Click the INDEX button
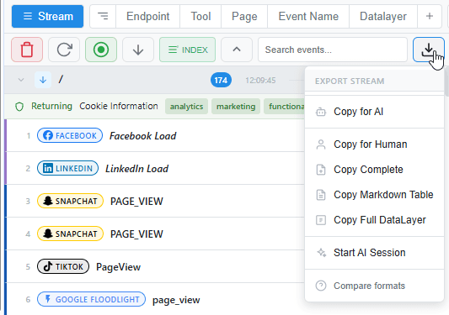Image resolution: width=449 pixels, height=315 pixels. tap(187, 50)
